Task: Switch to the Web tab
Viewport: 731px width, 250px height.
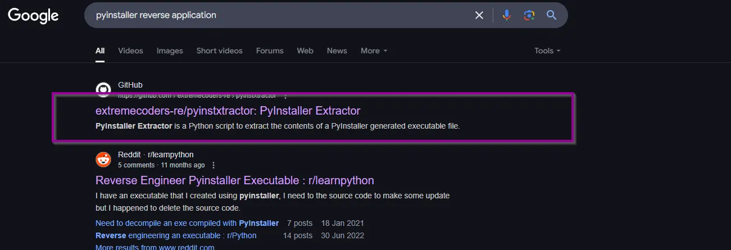Action: [305, 51]
